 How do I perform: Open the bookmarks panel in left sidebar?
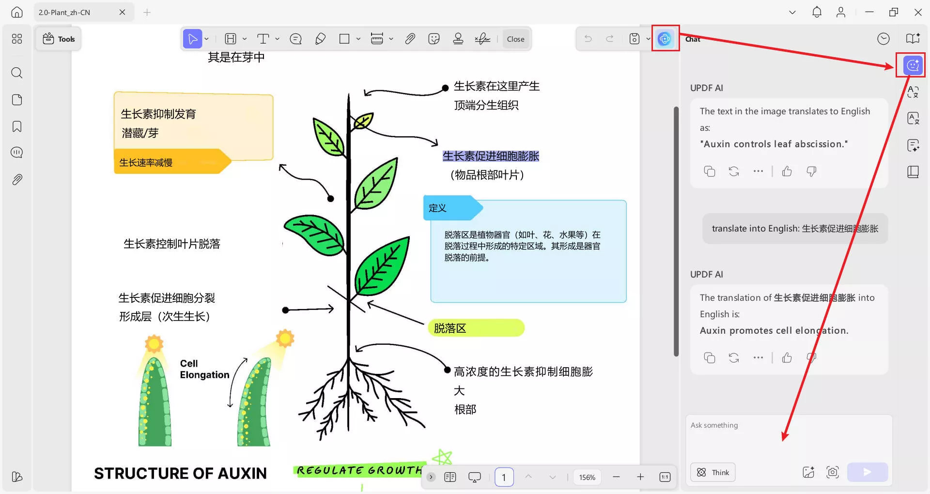17,126
